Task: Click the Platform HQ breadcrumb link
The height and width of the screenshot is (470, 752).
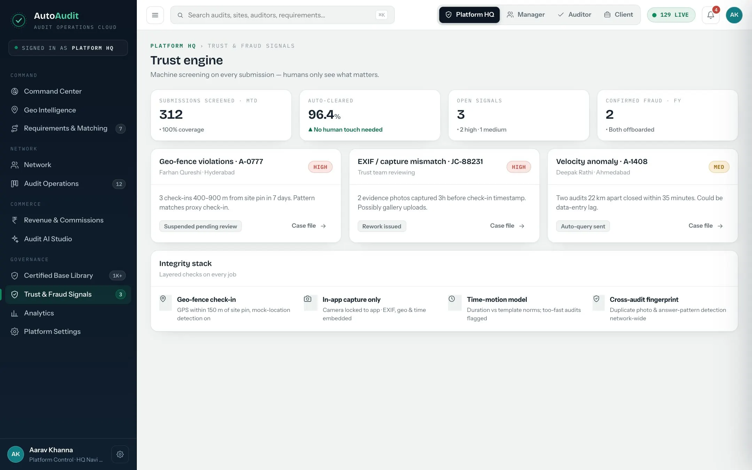Action: pos(173,46)
